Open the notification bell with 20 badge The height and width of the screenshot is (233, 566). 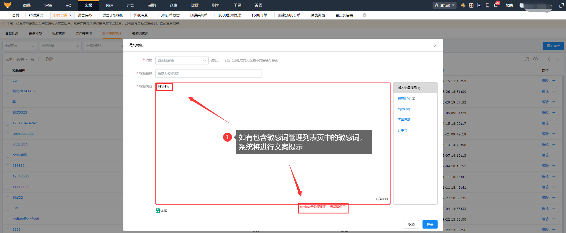pos(496,5)
